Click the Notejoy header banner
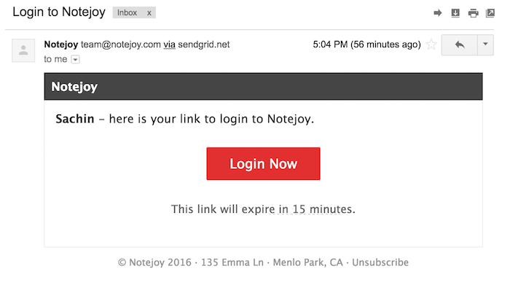The image size is (510, 298). tap(263, 87)
